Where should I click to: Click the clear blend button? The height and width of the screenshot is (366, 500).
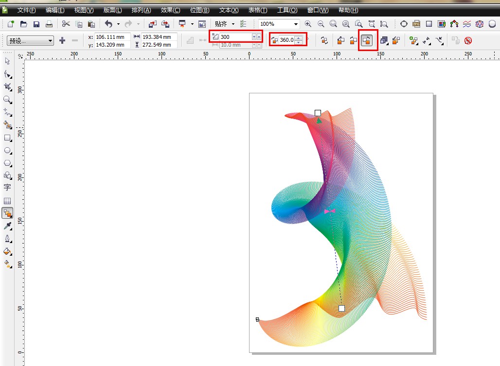[468, 41]
